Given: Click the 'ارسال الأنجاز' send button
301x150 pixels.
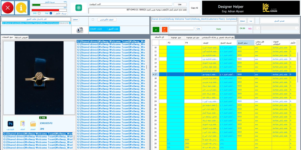Looking at the screenshot, I should tap(61, 13).
